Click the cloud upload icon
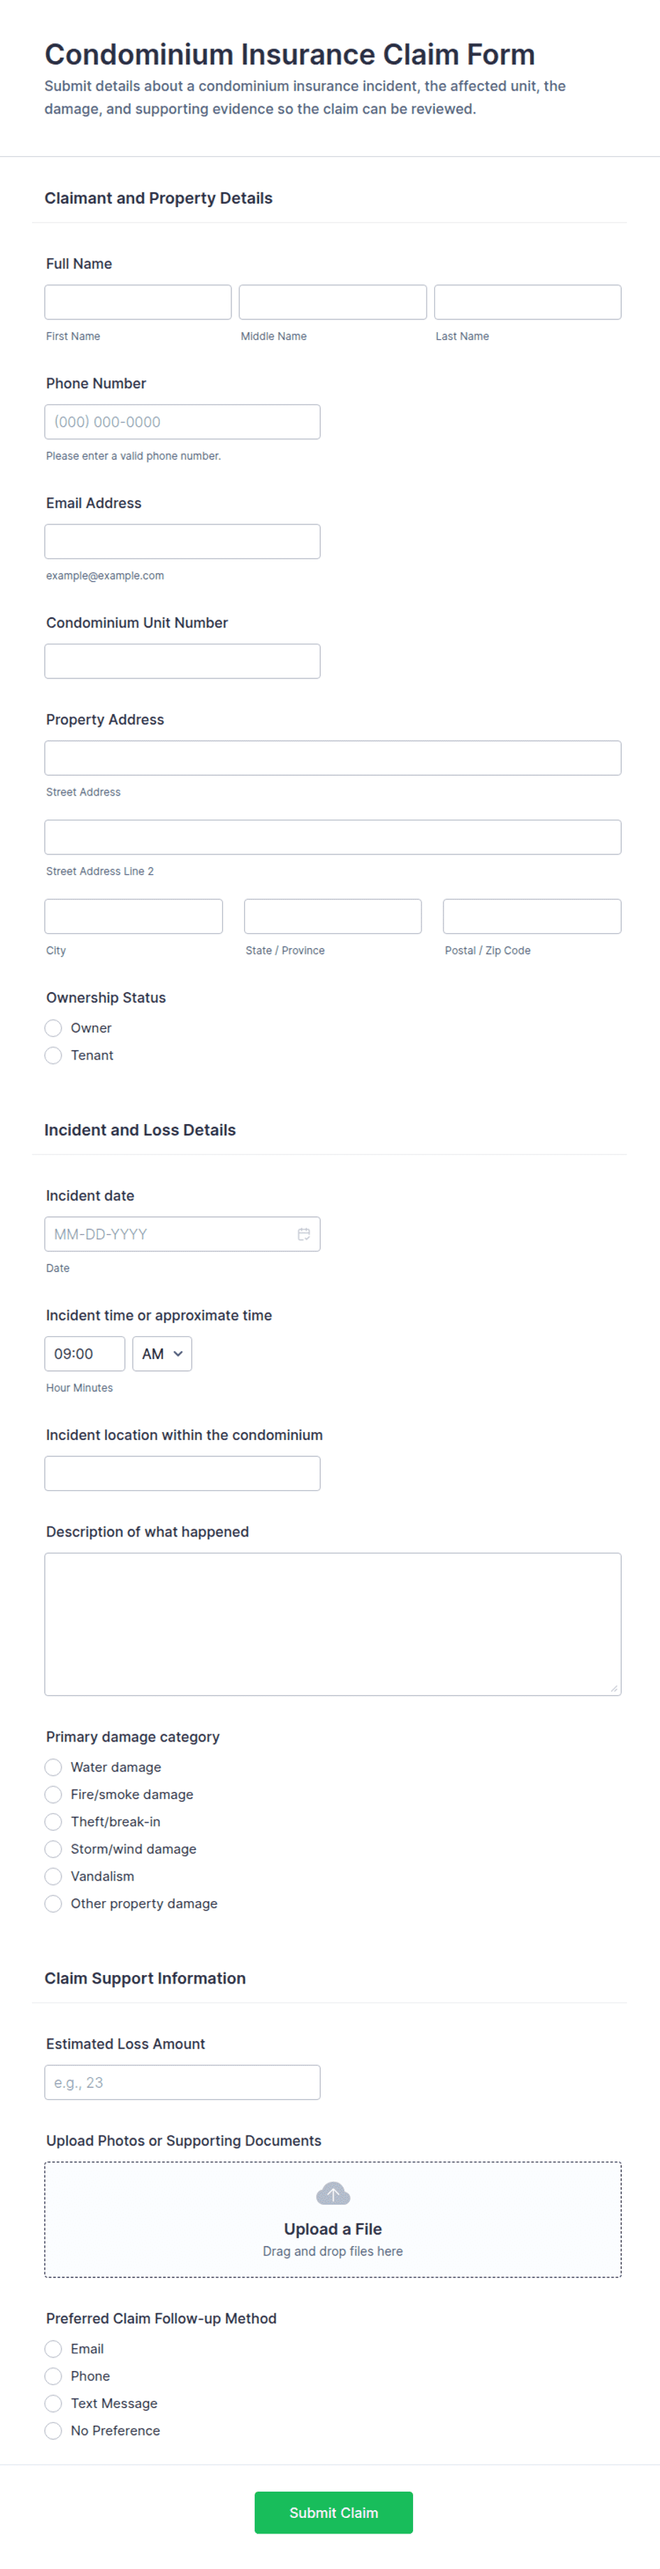 click(x=332, y=2193)
